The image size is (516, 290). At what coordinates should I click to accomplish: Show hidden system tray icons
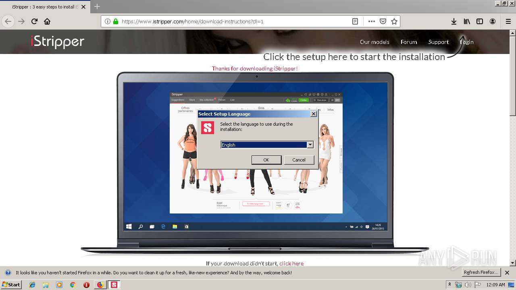pos(450,284)
